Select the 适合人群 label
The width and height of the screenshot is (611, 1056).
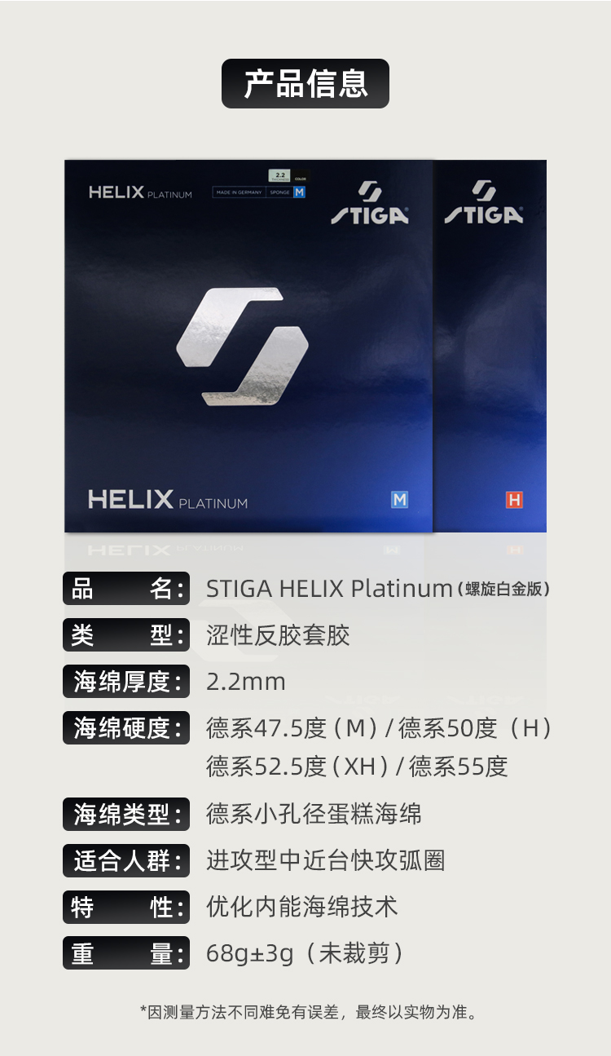click(x=126, y=860)
